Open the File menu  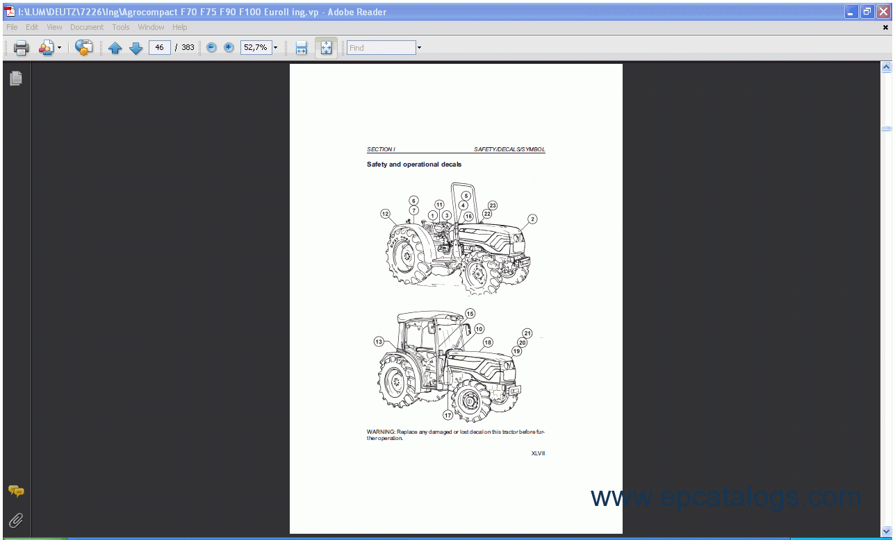tap(12, 27)
